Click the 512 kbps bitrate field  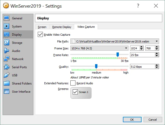click(142, 67)
